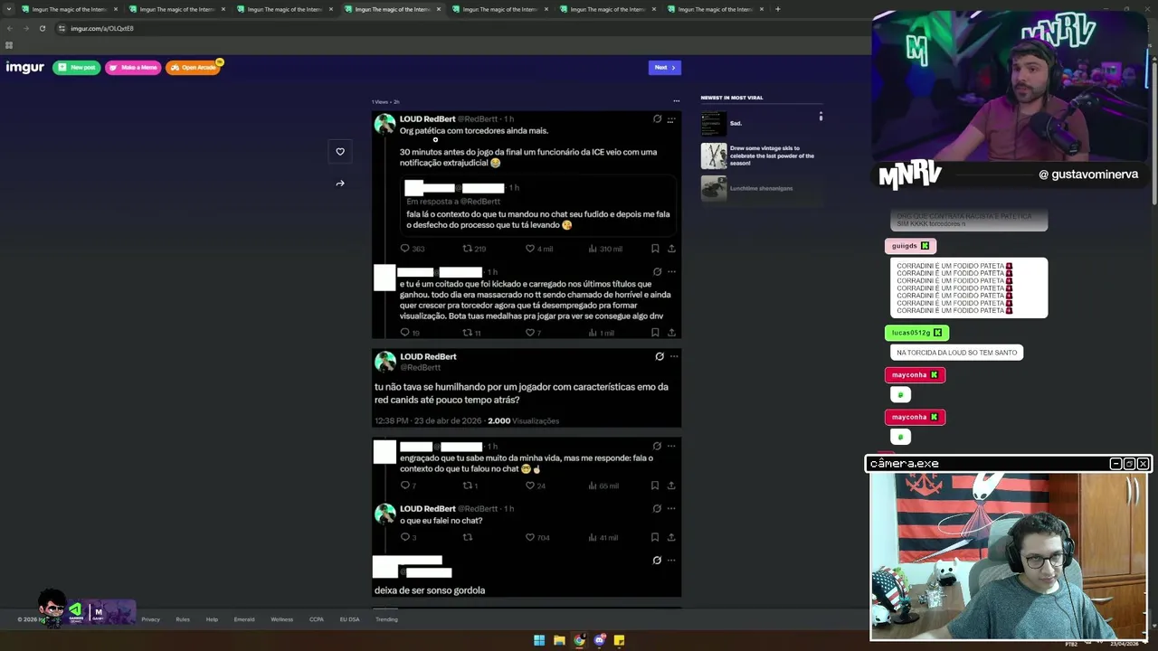Open more options on the 'engraçado' reply

(671, 447)
